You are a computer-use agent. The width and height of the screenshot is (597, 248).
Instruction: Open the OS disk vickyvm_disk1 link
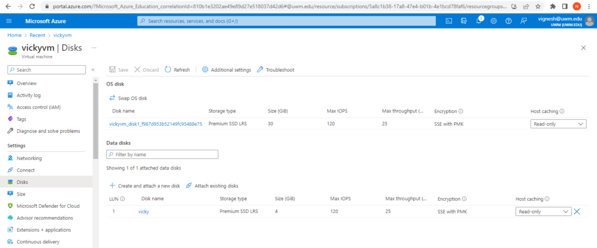click(156, 123)
